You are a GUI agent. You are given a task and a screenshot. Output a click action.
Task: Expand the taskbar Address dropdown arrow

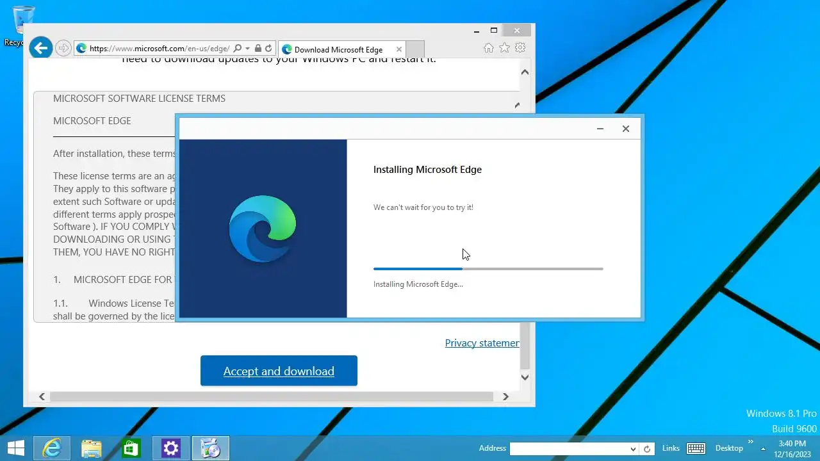tap(633, 449)
